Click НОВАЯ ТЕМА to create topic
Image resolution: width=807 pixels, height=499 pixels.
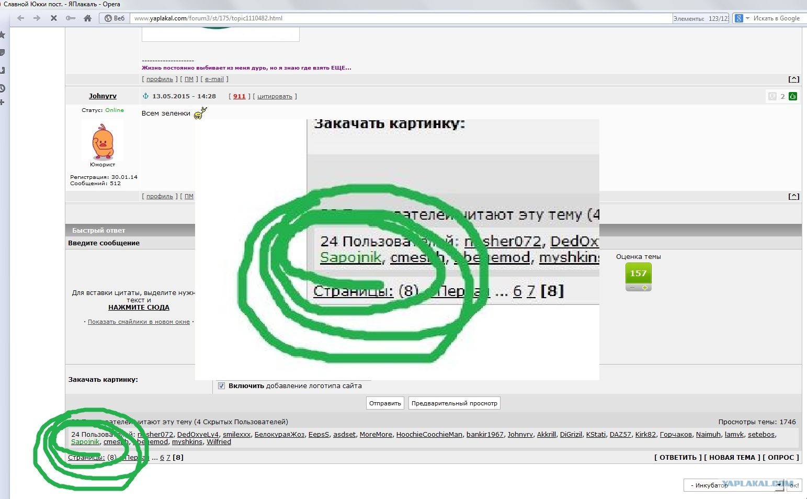click(732, 458)
